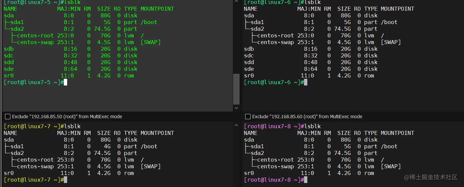Click the empty linux7-6 prompt with cursor

click(276, 82)
